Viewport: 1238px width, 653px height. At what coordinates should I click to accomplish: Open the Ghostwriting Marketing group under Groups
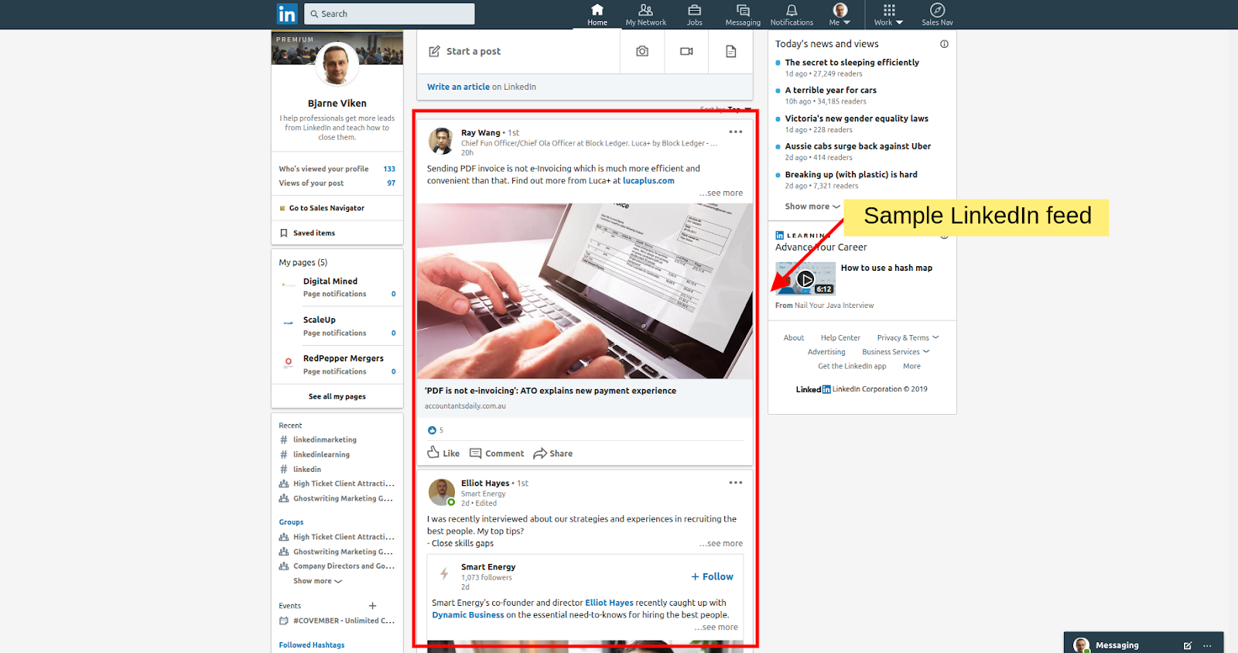point(337,552)
